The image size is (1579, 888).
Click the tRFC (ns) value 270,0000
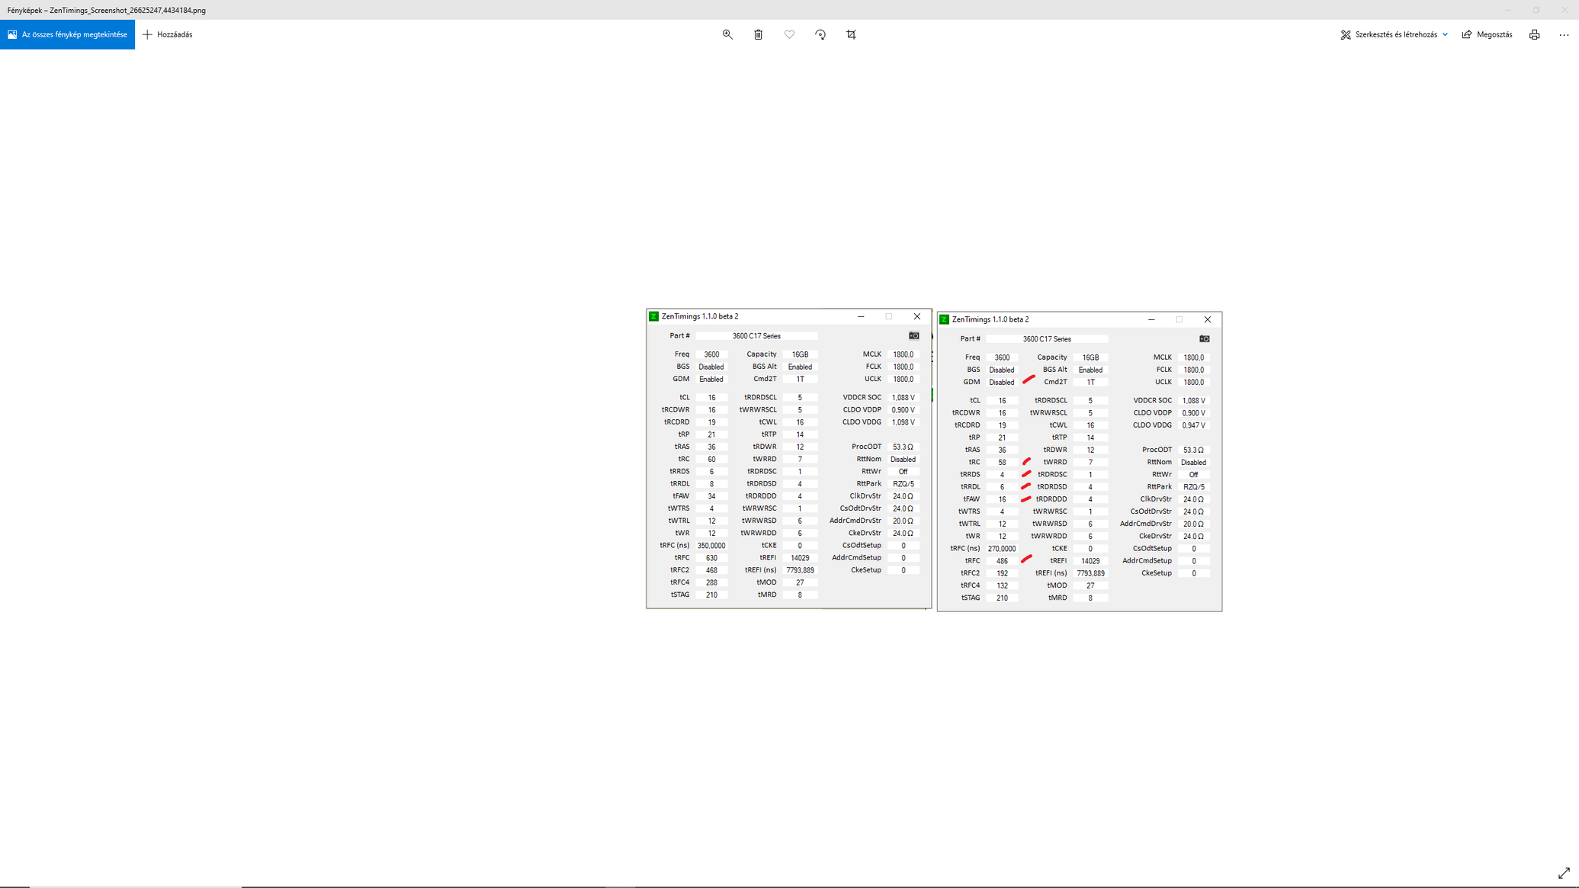[x=1002, y=549]
